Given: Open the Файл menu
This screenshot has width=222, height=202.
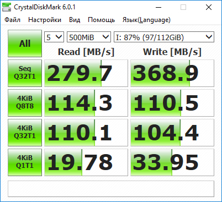Looking at the screenshot, I should point(12,20).
